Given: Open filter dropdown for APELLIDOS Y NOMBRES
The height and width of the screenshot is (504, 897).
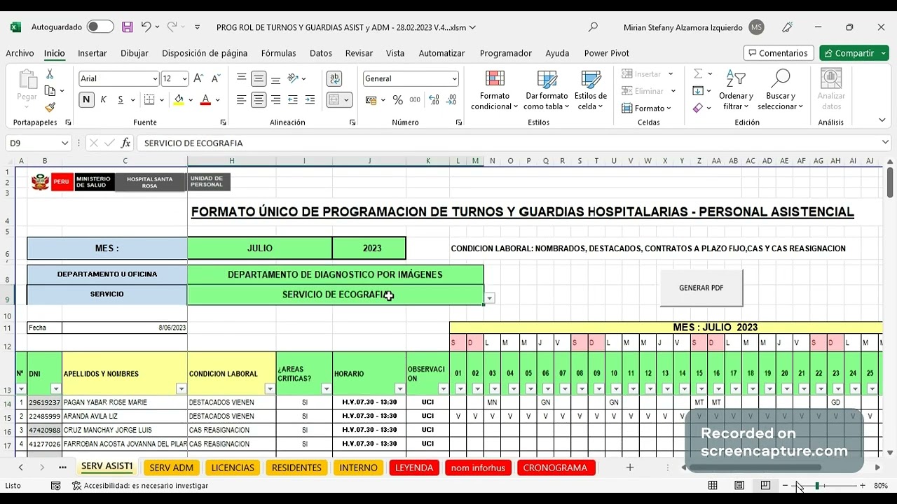Looking at the screenshot, I should pyautogui.click(x=182, y=389).
